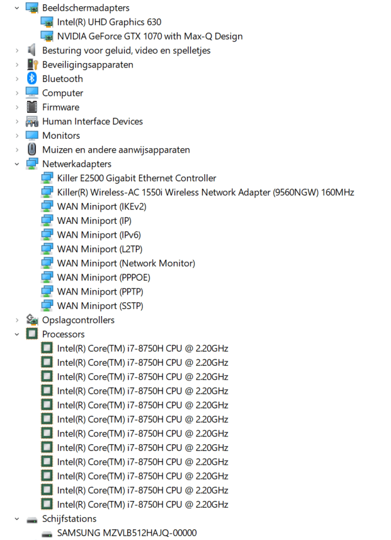The image size is (391, 540).
Task: Expand Besturing voor geluid, video en spelletjes
Action: coord(17,50)
